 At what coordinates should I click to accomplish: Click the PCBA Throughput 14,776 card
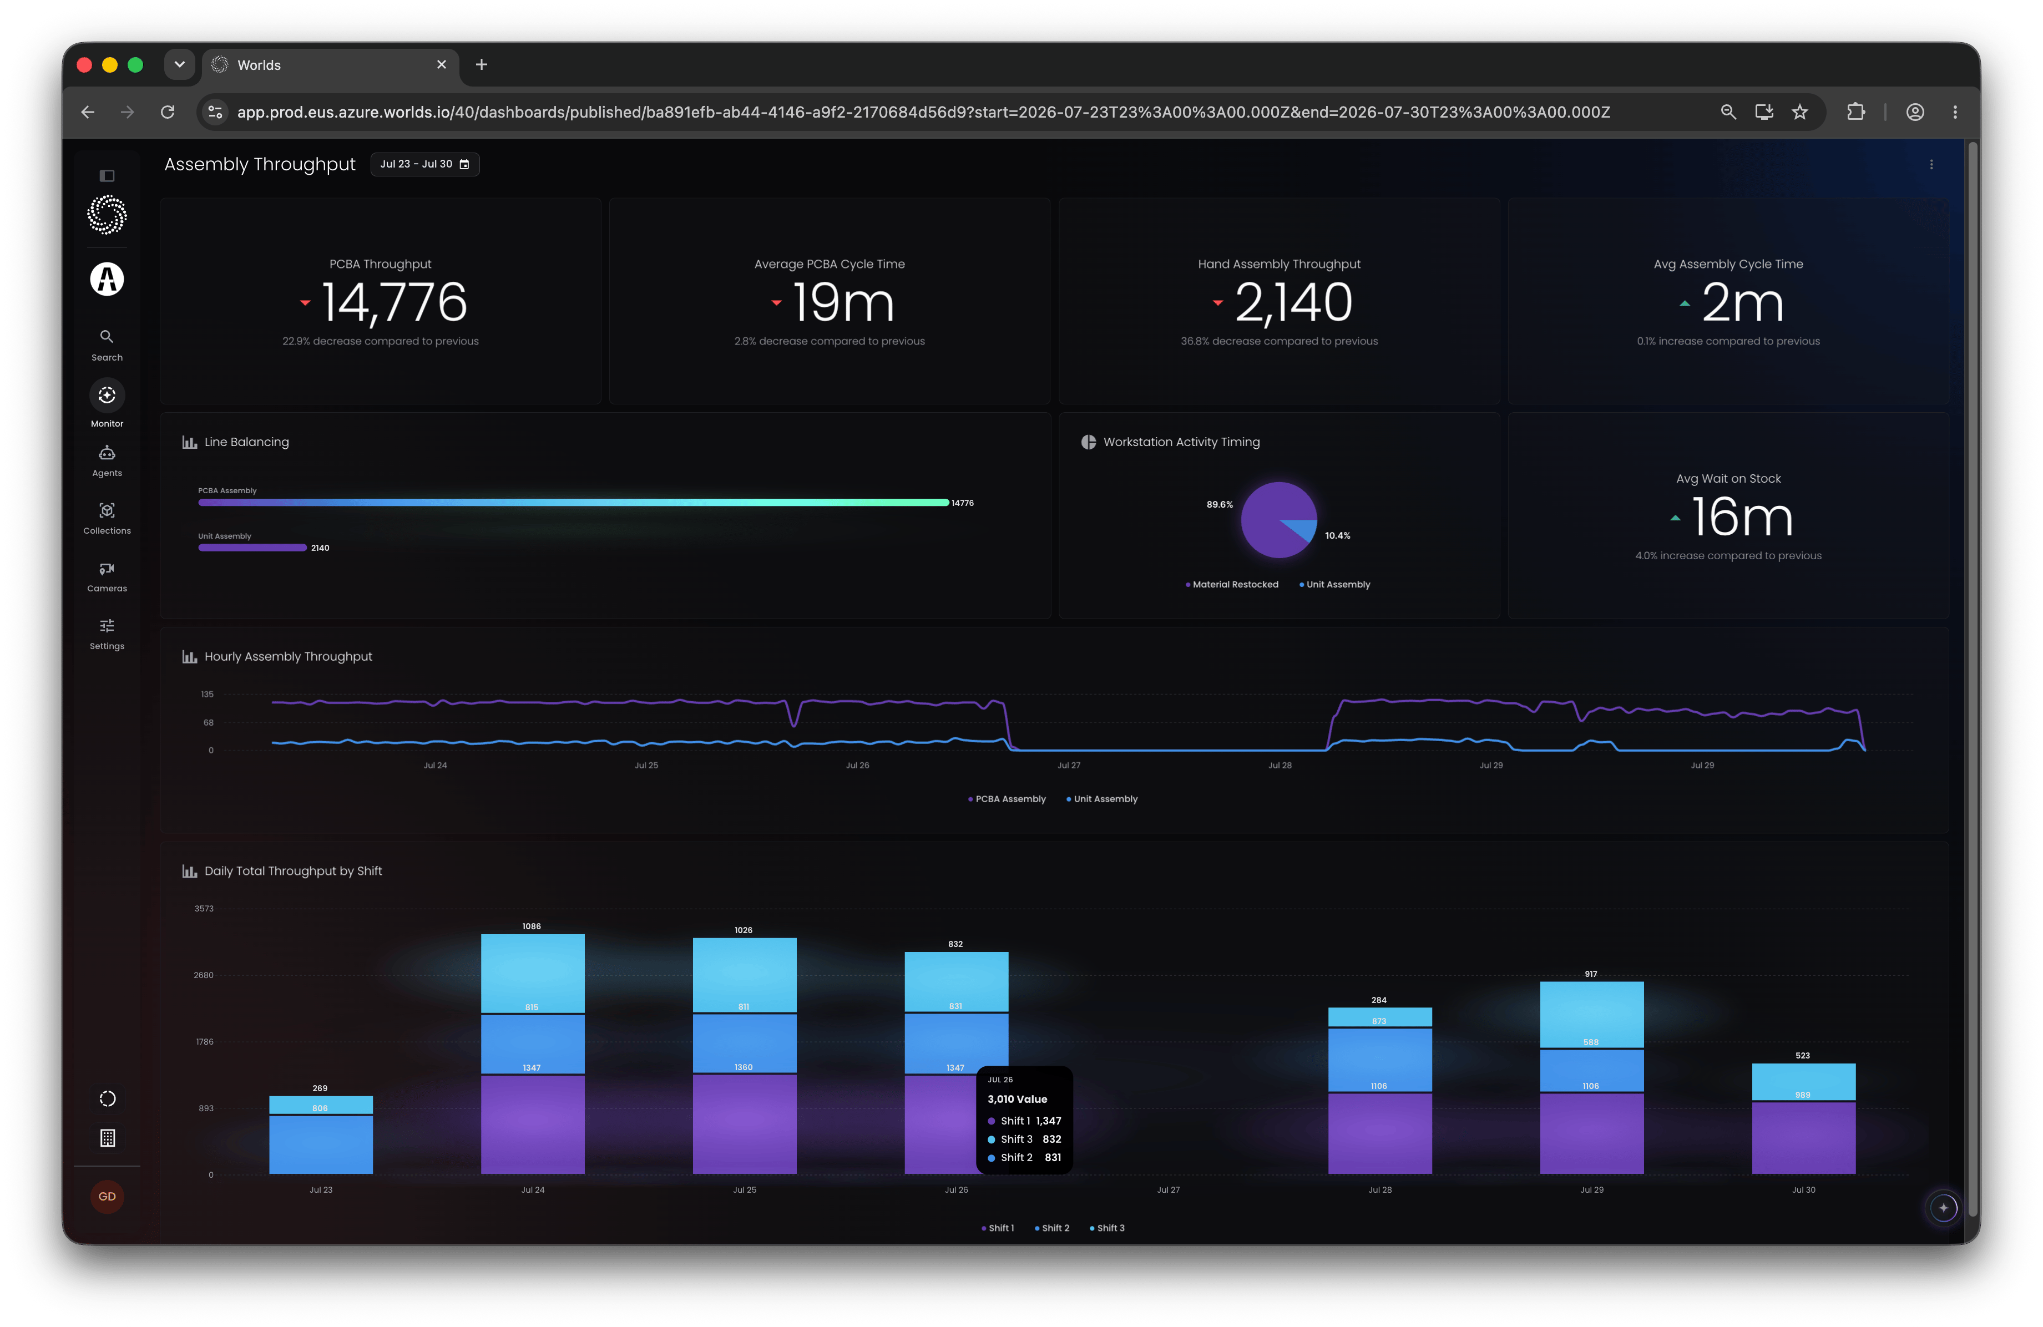(380, 301)
